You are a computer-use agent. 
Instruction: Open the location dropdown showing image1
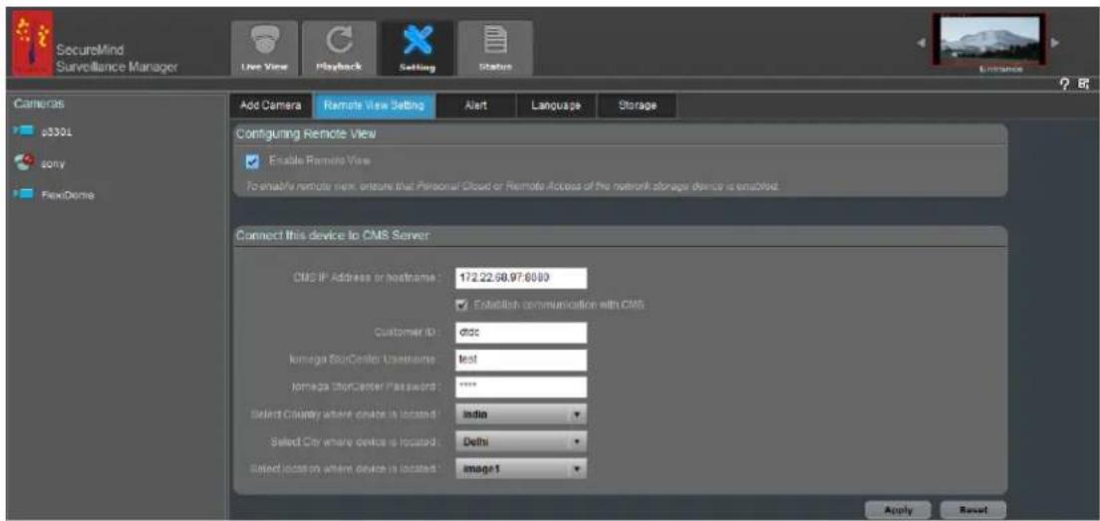tap(520, 469)
